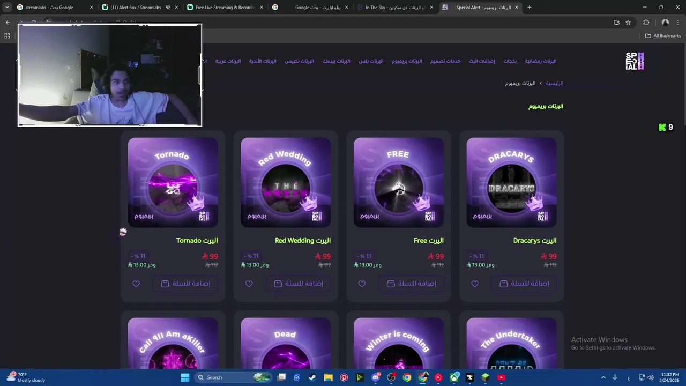Viewport: 686px width, 386px height.
Task: Open Discord from the taskbar
Action: pos(376,377)
